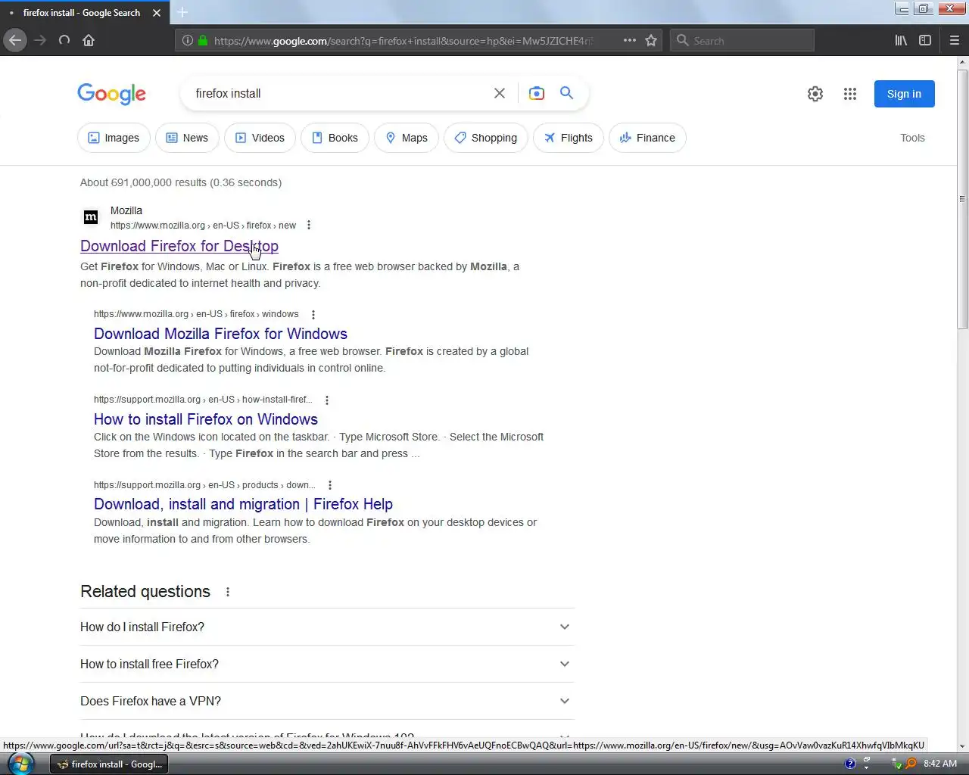Open the search Tools options
The width and height of the screenshot is (969, 775).
912,138
